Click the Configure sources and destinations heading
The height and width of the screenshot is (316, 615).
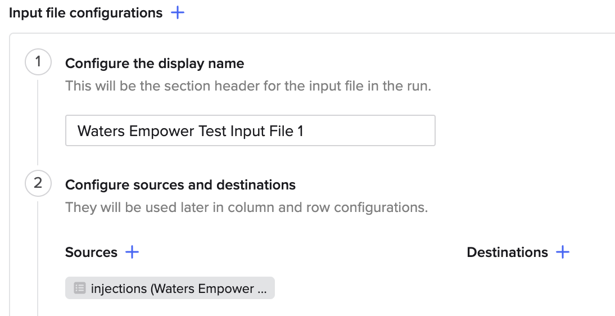tap(180, 185)
